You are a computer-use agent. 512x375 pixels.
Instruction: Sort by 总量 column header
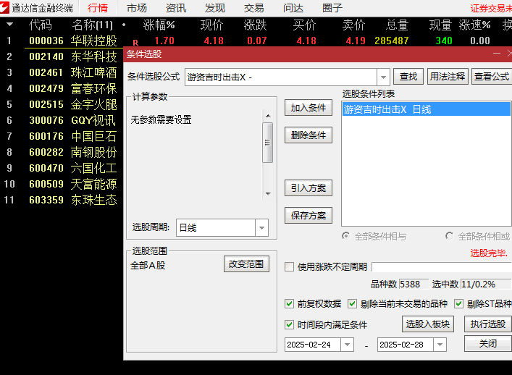397,25
